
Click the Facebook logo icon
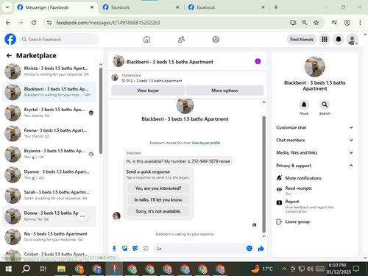10,39
